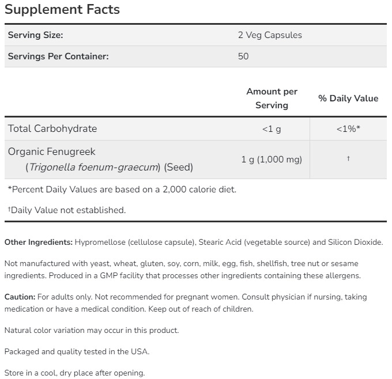Click the Caution bold label

20,297
